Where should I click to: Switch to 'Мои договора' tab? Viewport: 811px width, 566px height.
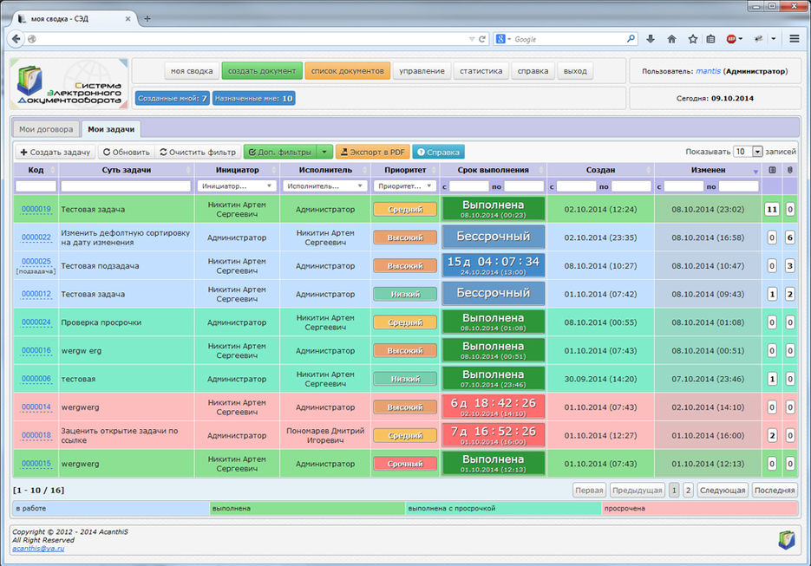coord(46,129)
